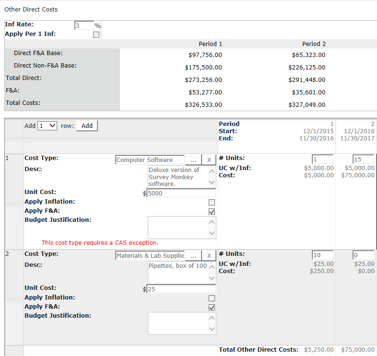Click the Unit Cost field showing 5000
Screen dimensions: 377x356
pos(181,194)
